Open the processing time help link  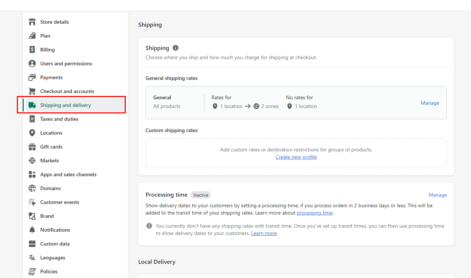314,213
